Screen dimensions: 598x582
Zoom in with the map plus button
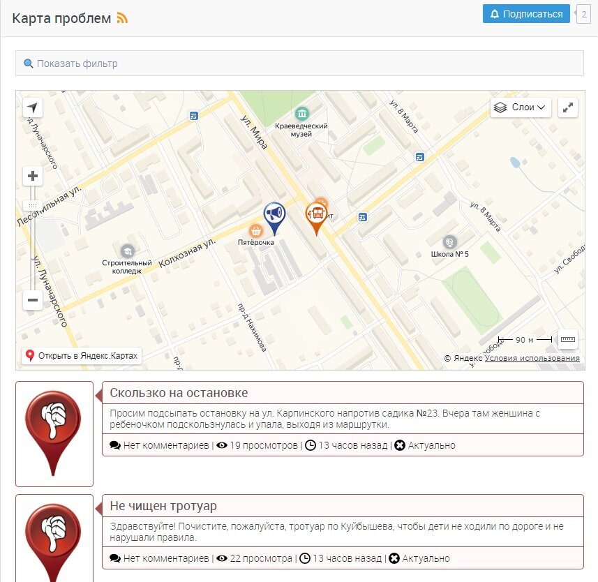[33, 176]
